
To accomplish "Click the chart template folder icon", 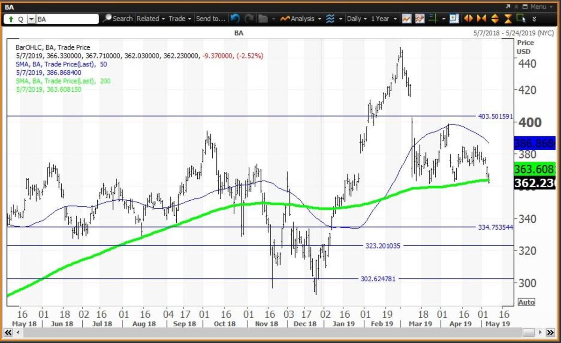I will (263, 19).
